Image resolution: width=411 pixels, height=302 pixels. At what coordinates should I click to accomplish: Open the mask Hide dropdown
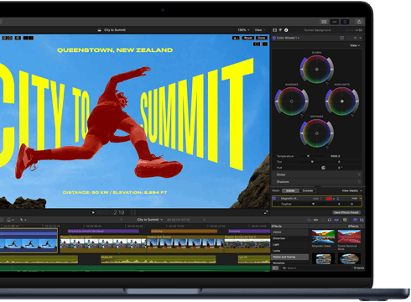[x=356, y=198]
